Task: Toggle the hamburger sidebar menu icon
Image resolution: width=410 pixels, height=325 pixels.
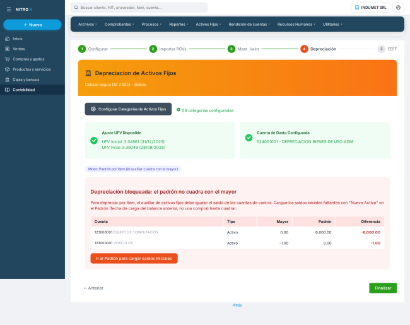Action: 9,9
